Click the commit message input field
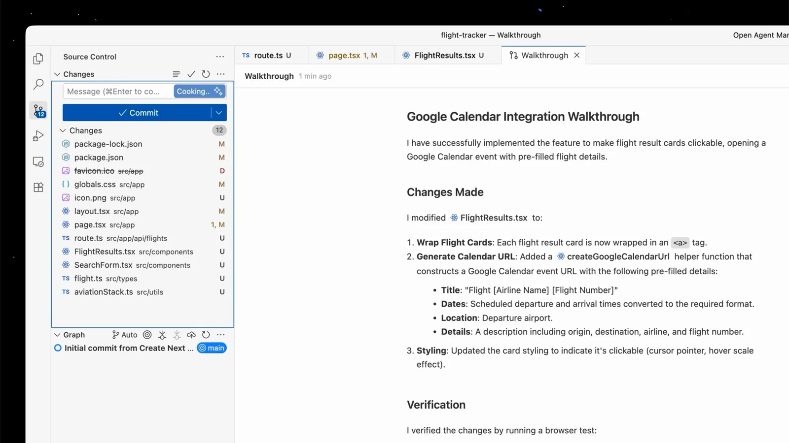 pyautogui.click(x=118, y=91)
